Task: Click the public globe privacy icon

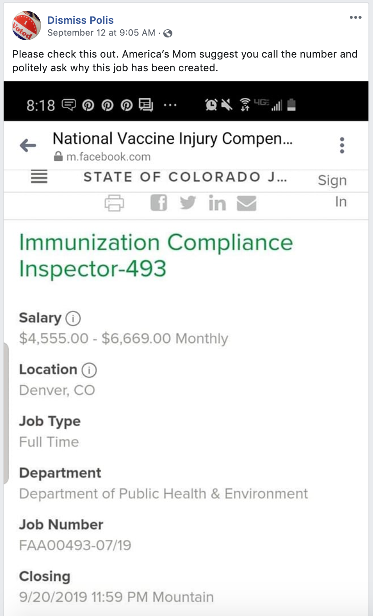Action: click(x=168, y=33)
